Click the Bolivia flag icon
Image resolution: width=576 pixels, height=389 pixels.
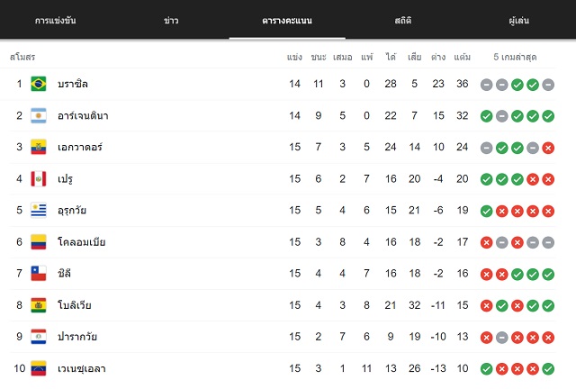click(39, 305)
